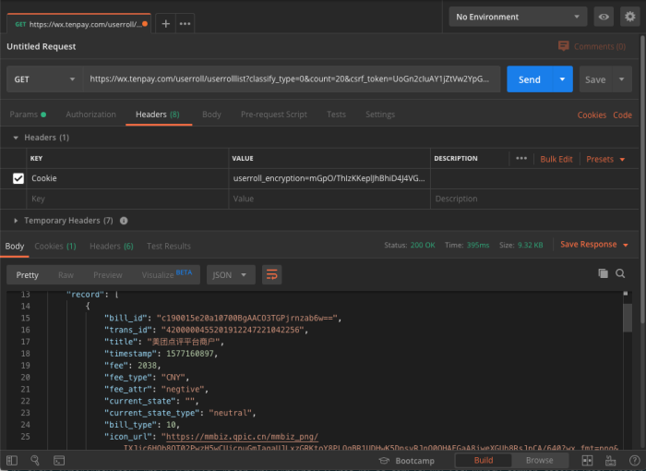Open the icon_url mmbiz.qpic.cn link
Screen dimensions: 646x471
coord(242,437)
